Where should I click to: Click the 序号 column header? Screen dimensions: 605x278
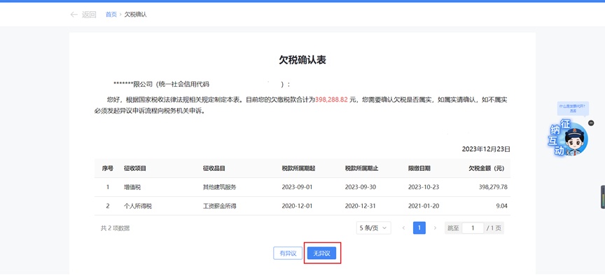pos(108,168)
